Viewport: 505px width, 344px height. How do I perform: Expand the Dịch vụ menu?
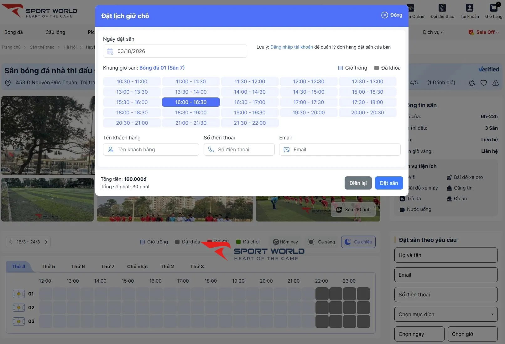(433, 32)
